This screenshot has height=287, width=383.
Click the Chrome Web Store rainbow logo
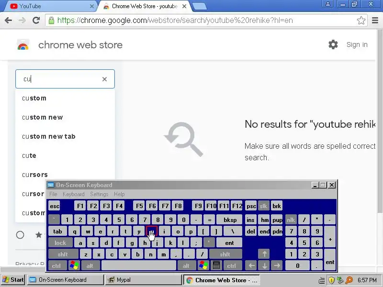click(23, 45)
